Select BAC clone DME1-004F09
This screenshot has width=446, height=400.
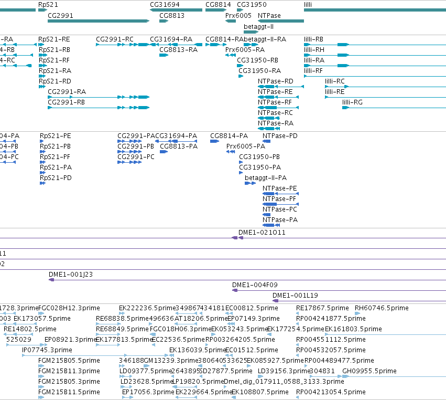(255, 285)
